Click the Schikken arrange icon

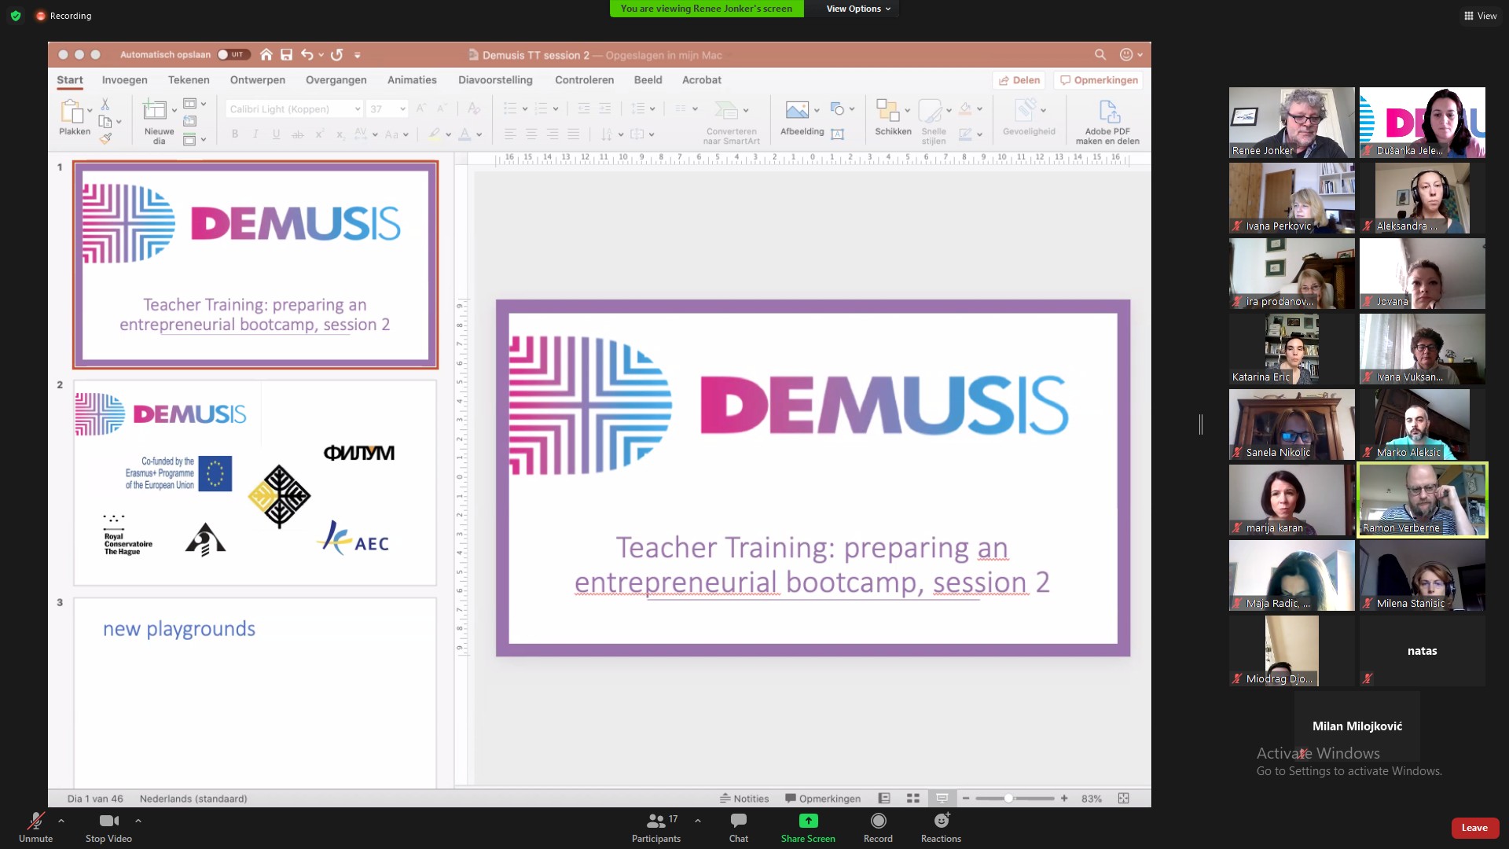[887, 110]
